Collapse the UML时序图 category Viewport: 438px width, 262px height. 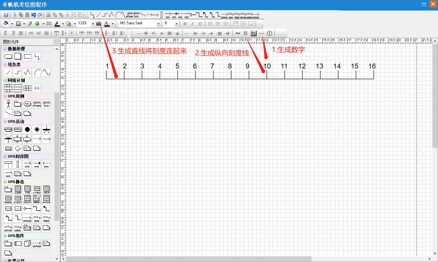pos(5,156)
